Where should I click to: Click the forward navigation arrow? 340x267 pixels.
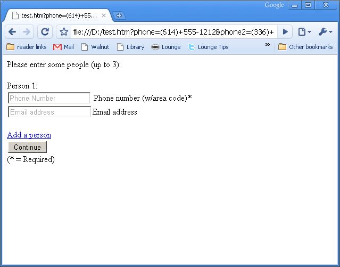[27, 32]
